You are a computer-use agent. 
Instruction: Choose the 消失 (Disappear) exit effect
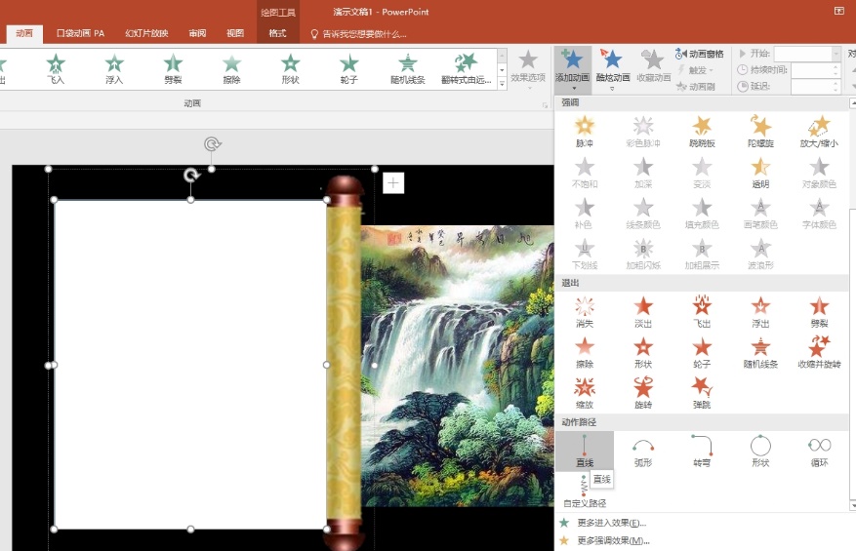[x=584, y=312]
